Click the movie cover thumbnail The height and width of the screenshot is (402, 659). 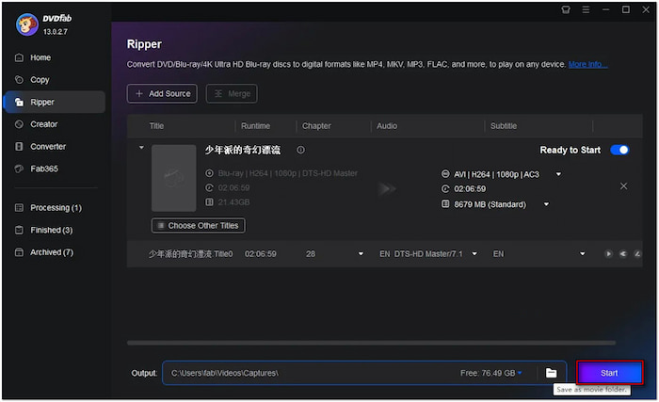(x=173, y=178)
